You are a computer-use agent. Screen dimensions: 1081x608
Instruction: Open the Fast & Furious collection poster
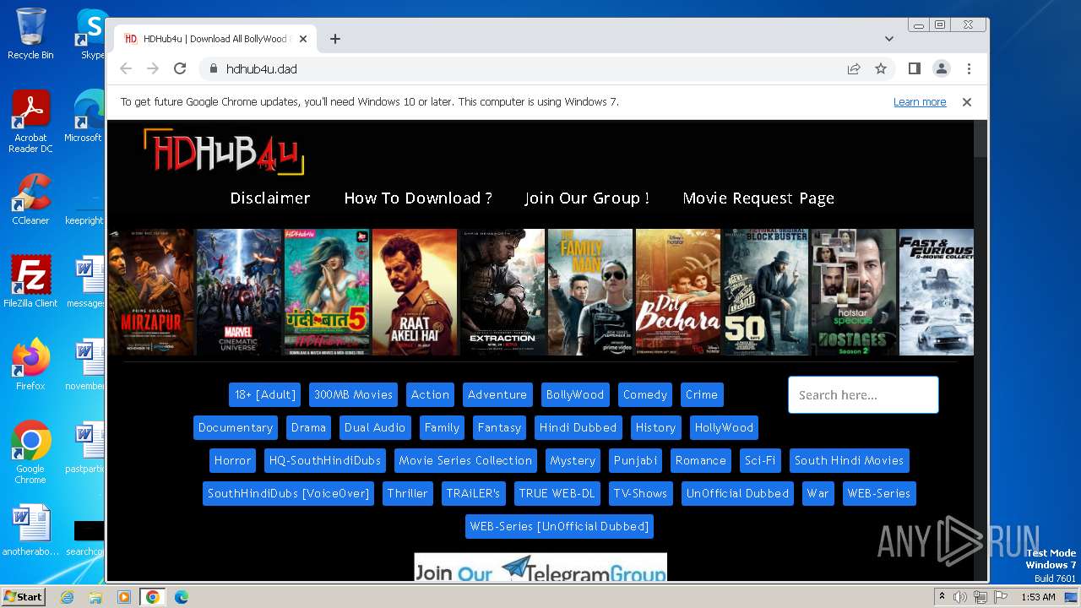click(x=936, y=292)
